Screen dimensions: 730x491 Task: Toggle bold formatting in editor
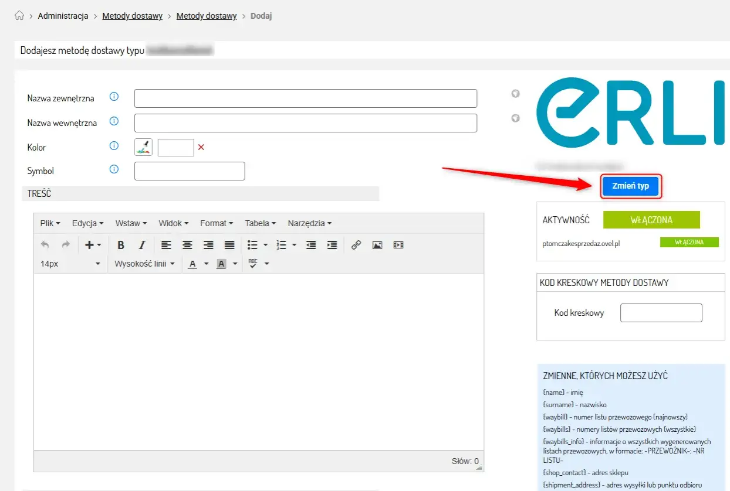[121, 245]
